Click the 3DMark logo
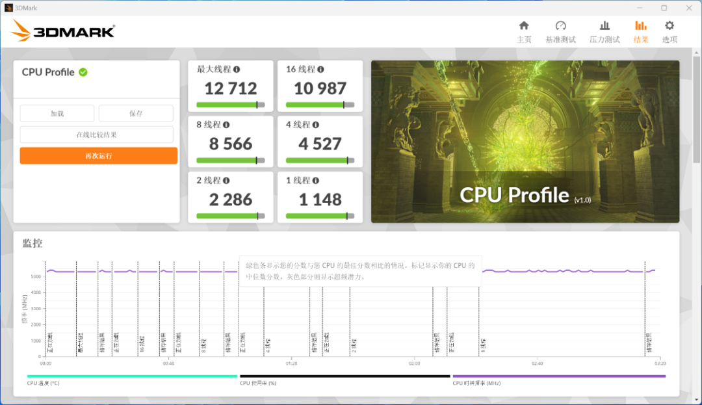 pyautogui.click(x=62, y=31)
